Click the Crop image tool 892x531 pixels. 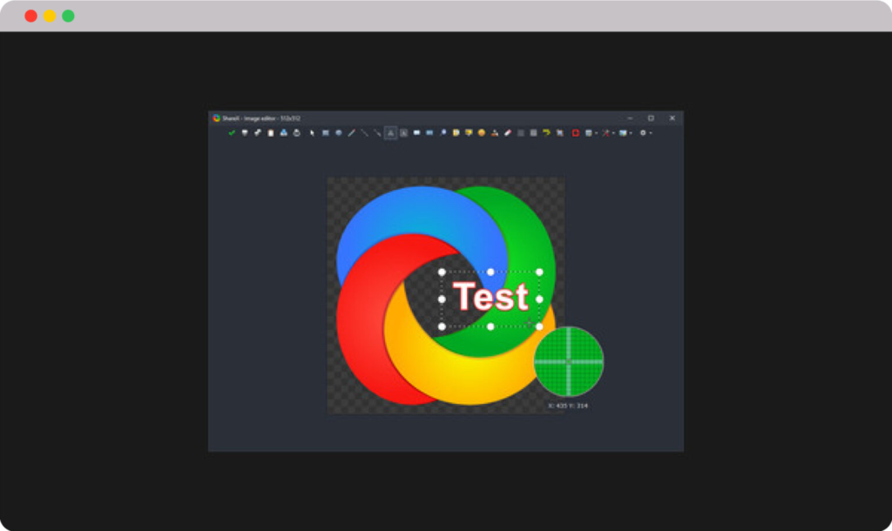point(559,133)
